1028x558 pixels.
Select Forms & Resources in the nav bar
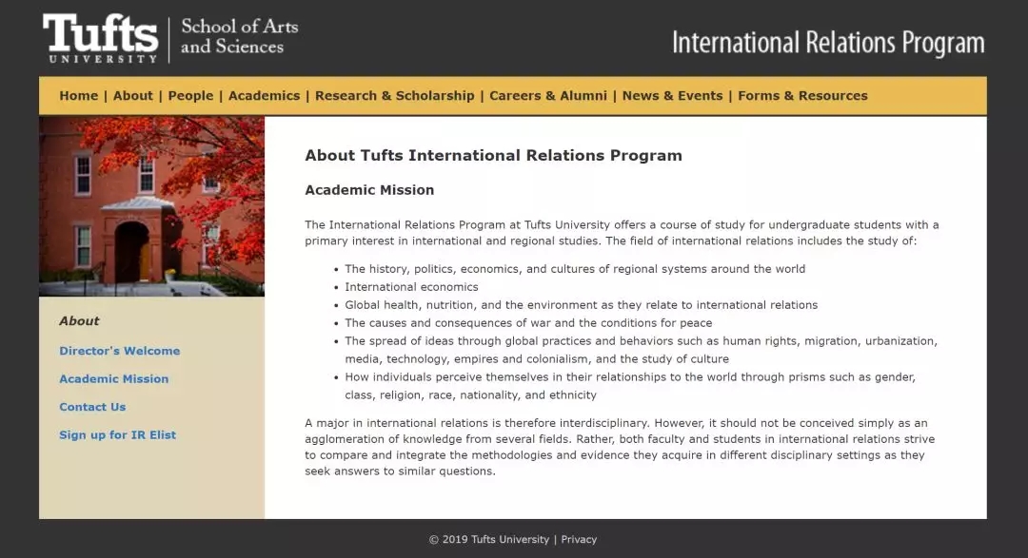click(x=802, y=96)
